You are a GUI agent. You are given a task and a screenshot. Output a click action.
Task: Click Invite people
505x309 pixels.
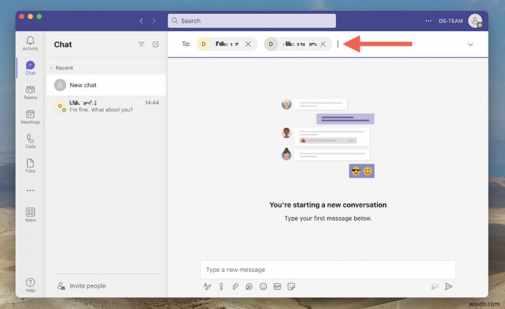81,286
